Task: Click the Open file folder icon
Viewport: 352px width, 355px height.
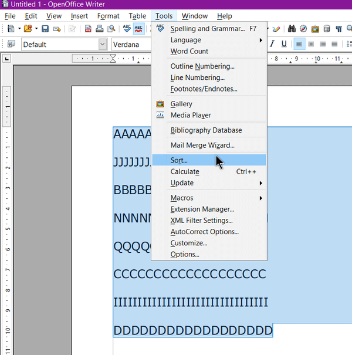Action: point(28,29)
